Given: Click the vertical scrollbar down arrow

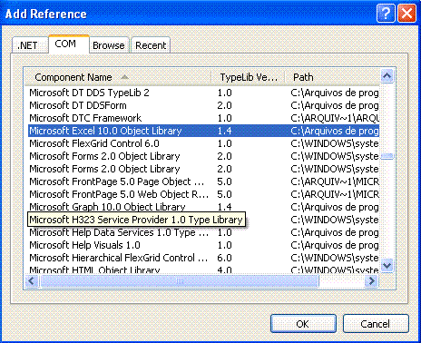Looking at the screenshot, I should pos(387,266).
